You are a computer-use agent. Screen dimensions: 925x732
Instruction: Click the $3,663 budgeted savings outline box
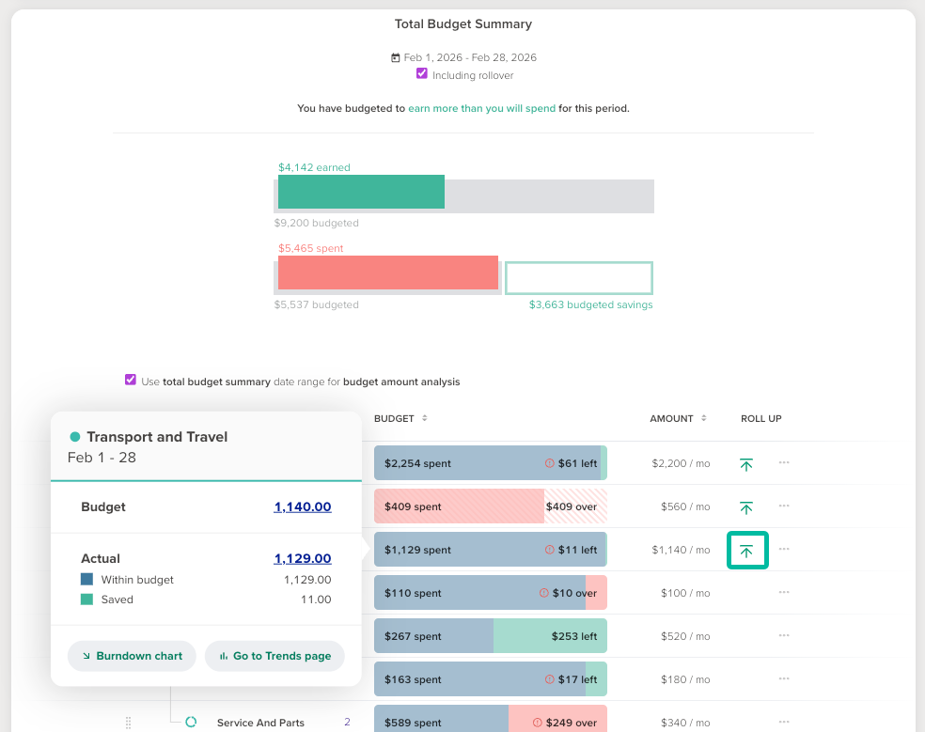(579, 278)
